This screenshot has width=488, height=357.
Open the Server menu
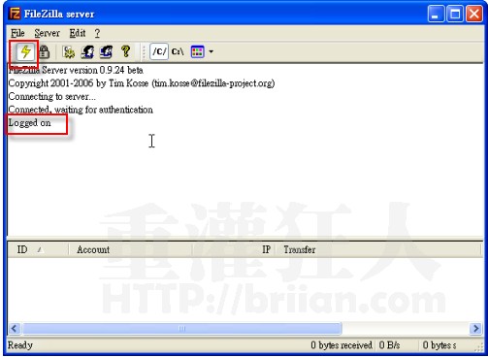click(47, 33)
